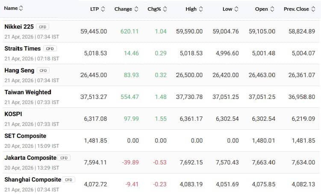Click the Change column header label
Viewport: 321px width, 194px height.
coord(123,9)
